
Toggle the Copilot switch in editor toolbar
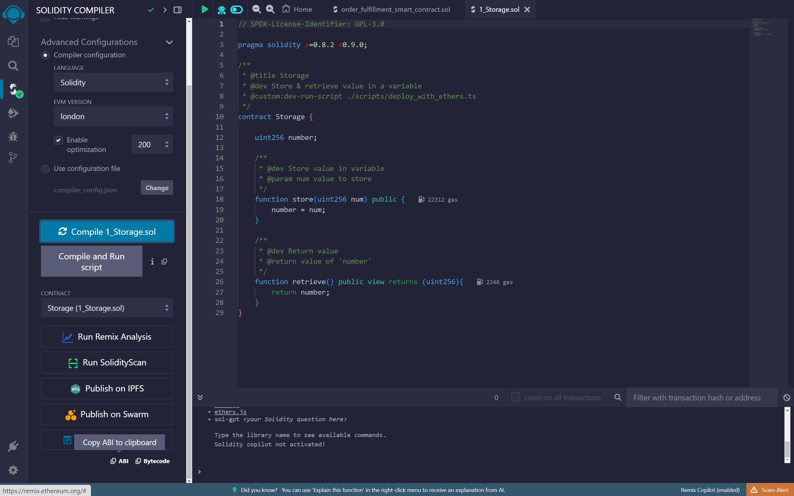tap(236, 10)
